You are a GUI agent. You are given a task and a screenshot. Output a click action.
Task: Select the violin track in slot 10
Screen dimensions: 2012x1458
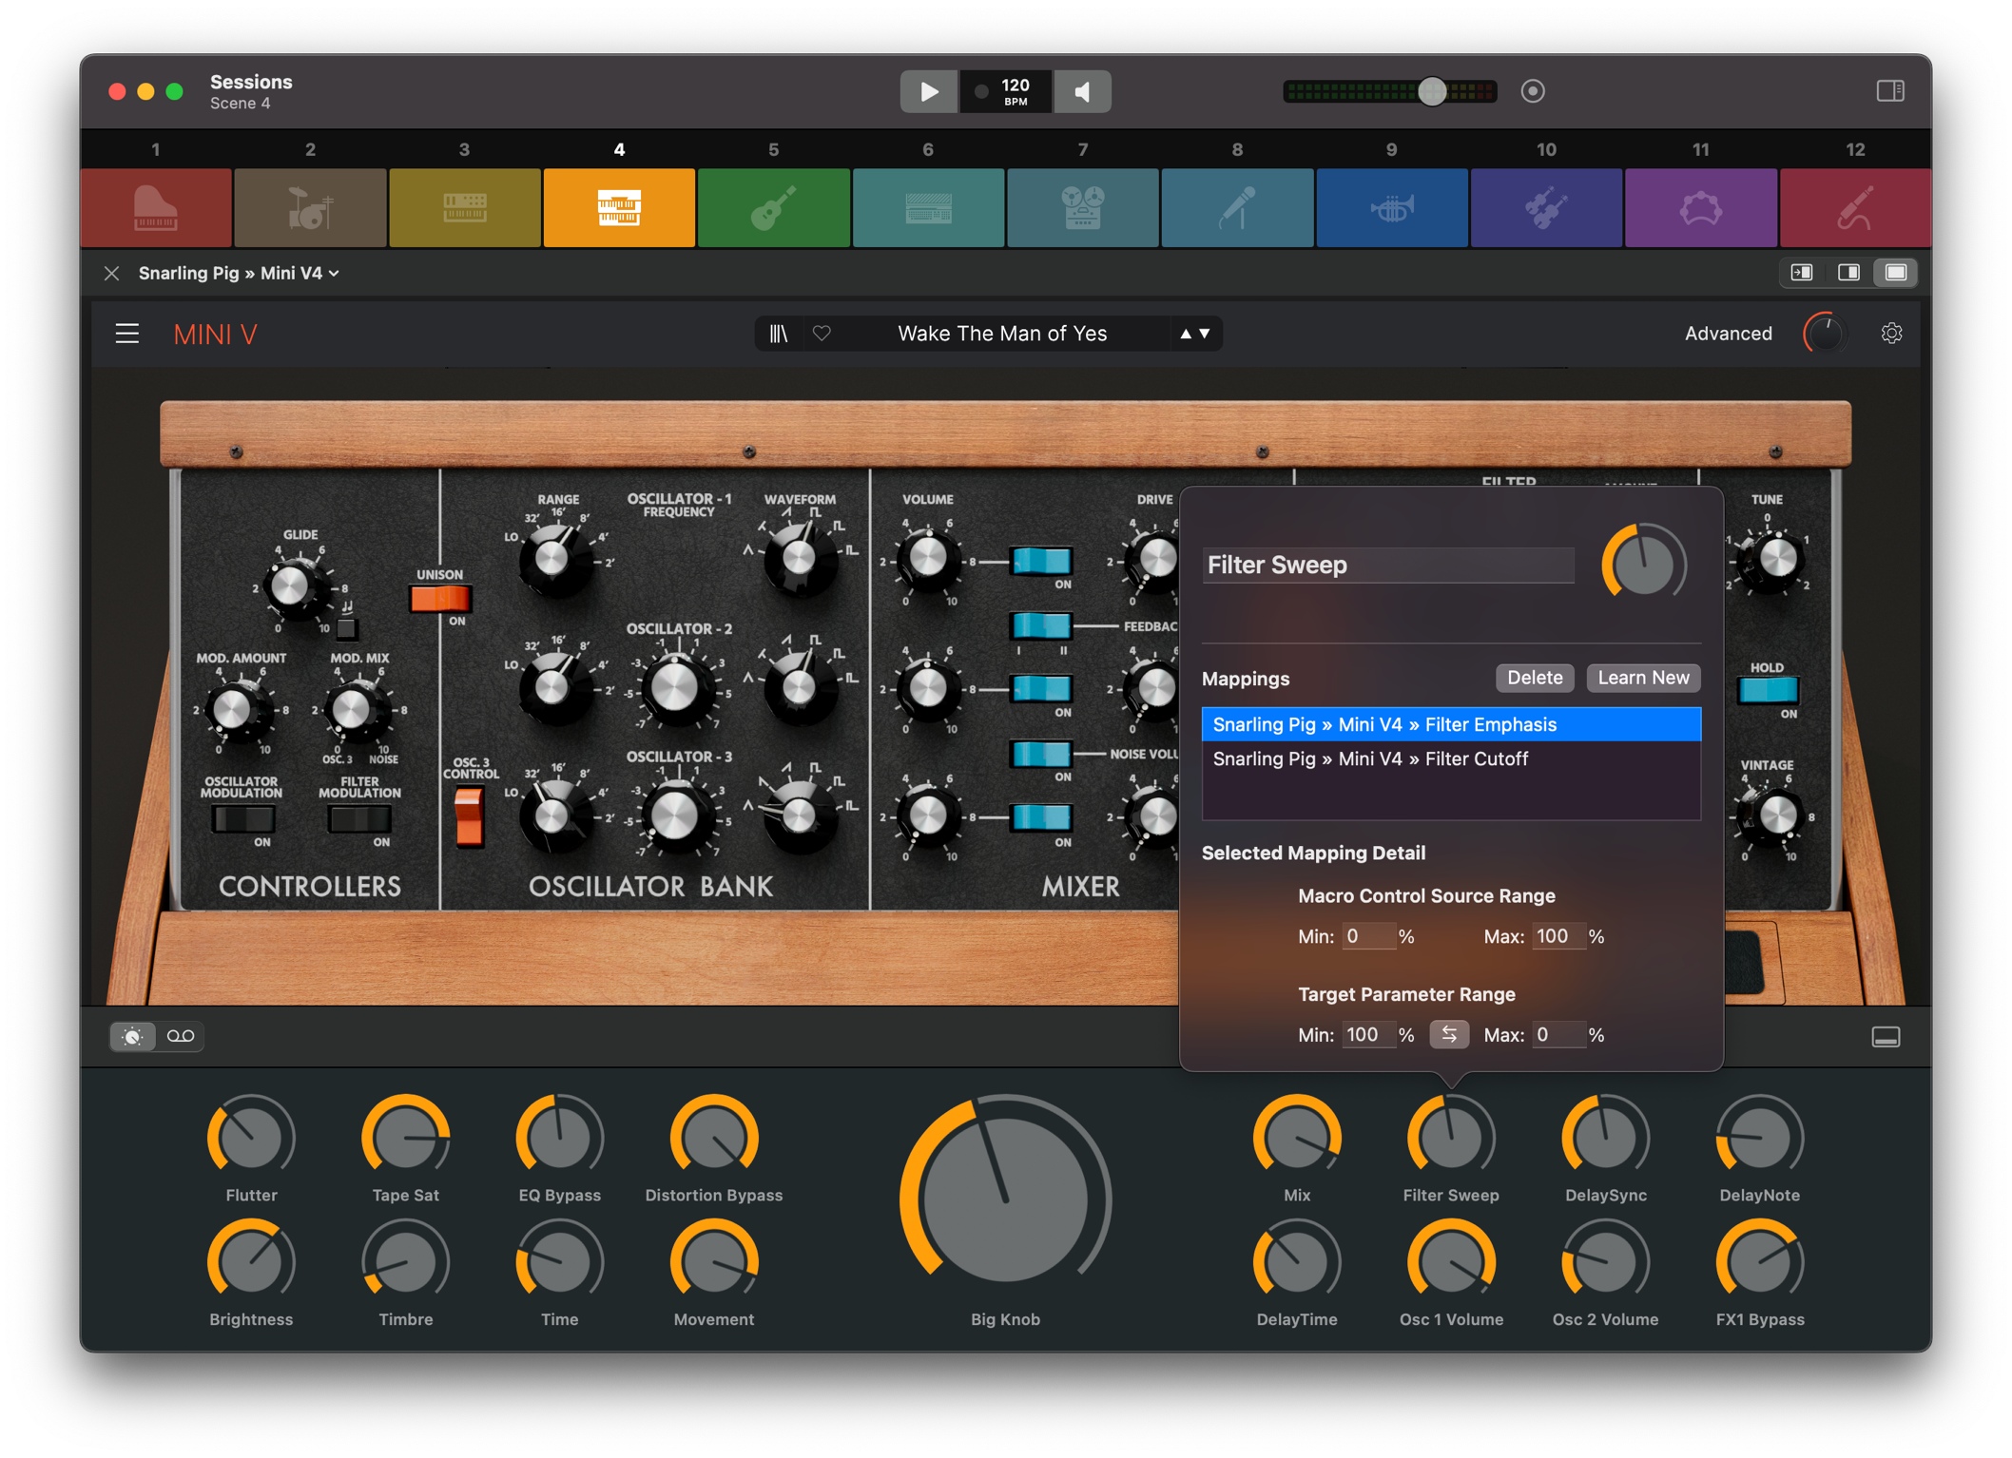[x=1546, y=207]
